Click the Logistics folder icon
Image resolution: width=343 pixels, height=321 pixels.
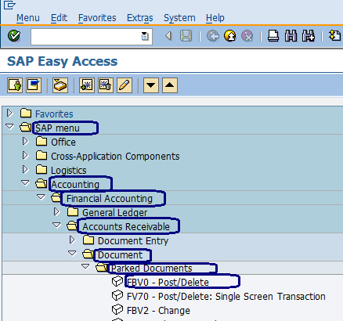click(42, 170)
